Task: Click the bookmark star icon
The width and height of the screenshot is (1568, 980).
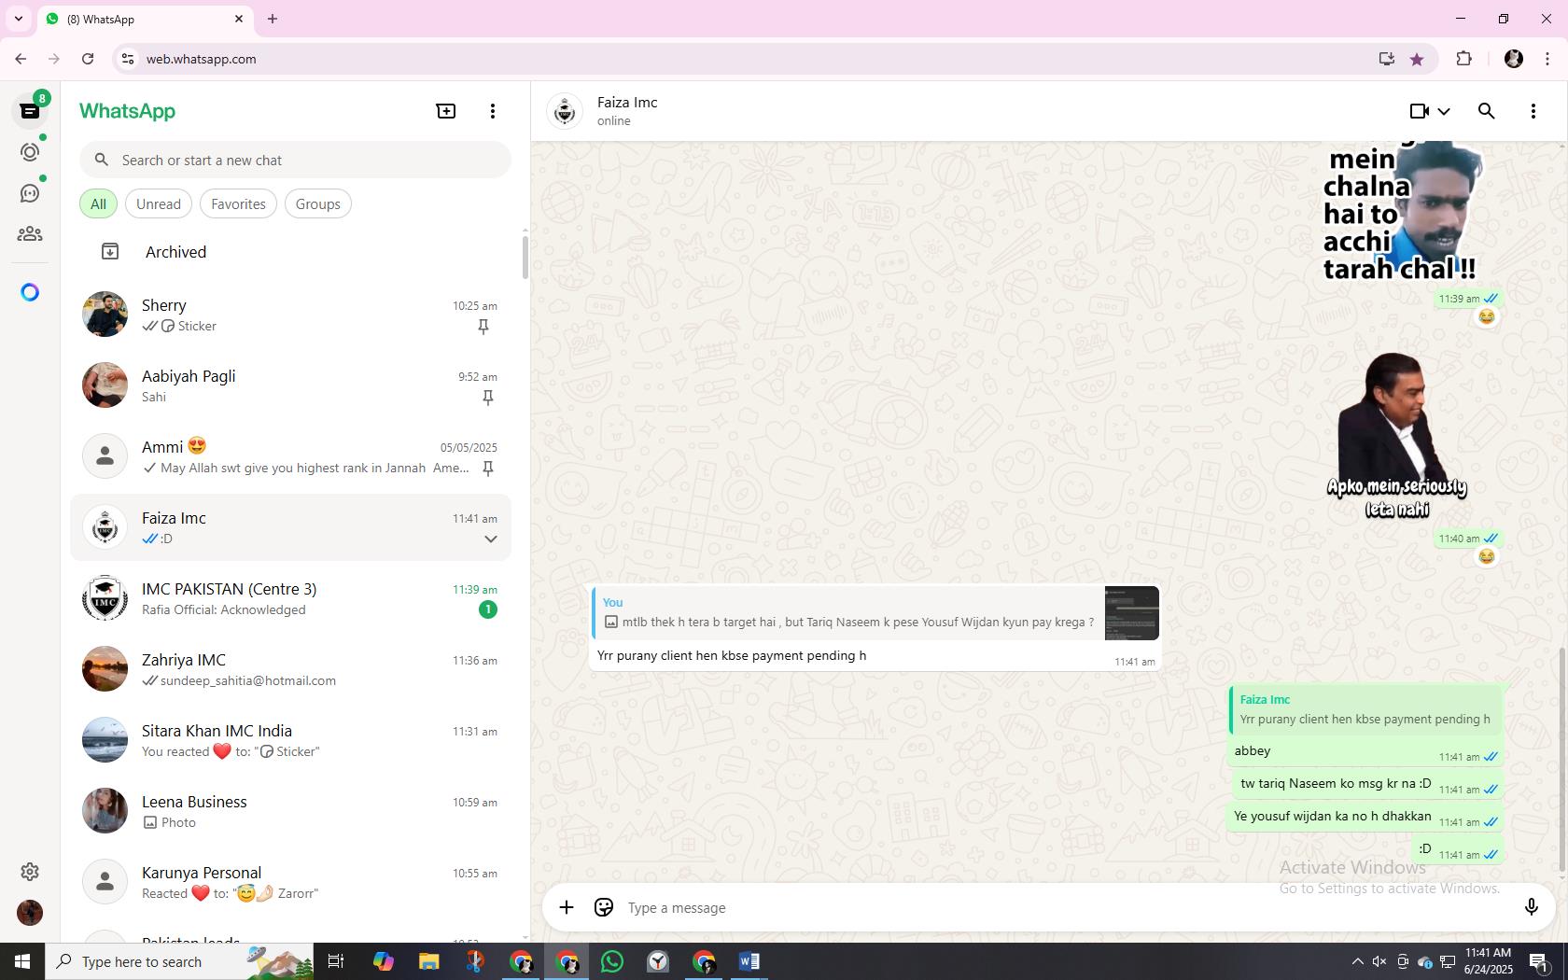Action: coord(1417,59)
